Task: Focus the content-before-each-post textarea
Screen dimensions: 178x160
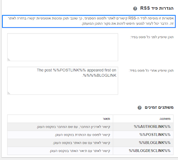Action: (x=63, y=47)
